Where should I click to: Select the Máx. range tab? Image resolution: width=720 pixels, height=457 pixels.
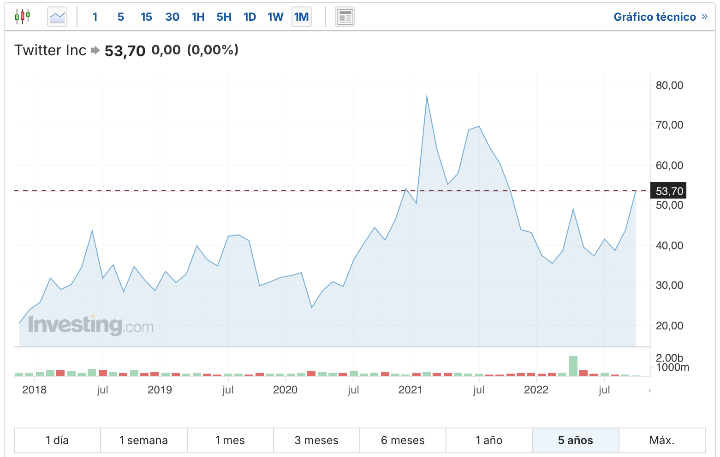662,440
